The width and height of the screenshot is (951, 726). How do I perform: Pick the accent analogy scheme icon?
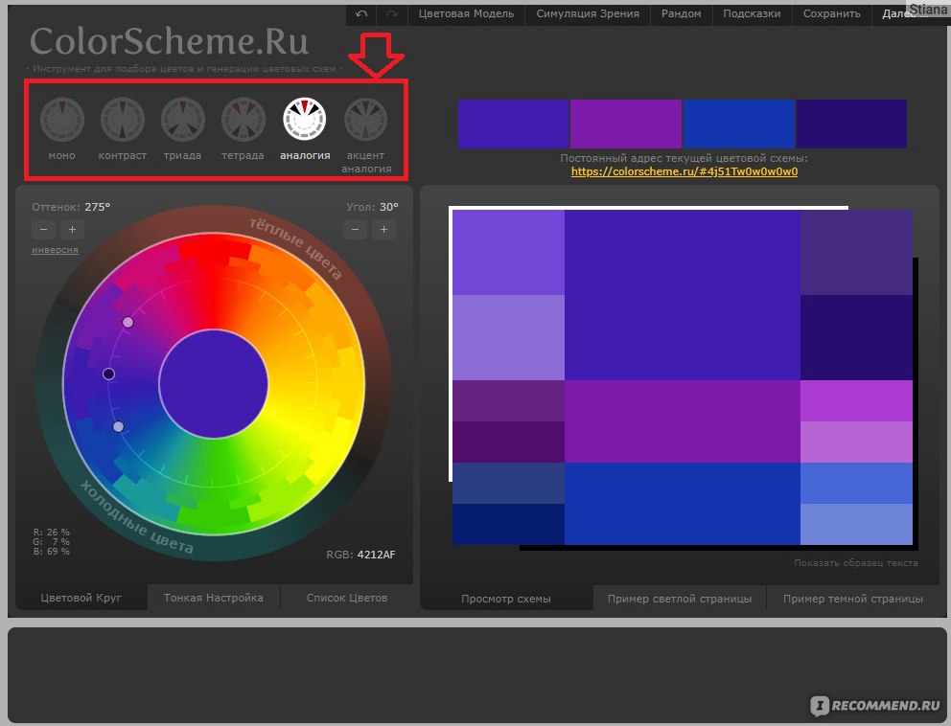tap(367, 120)
